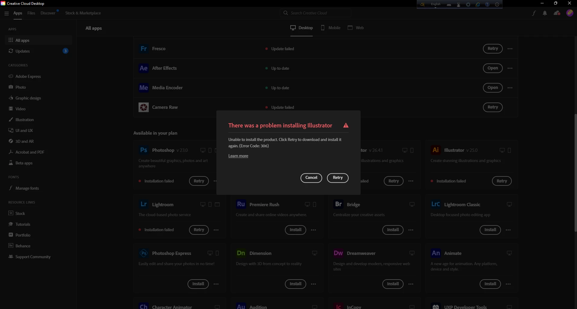This screenshot has height=309, width=577.
Task: Select the Web platform tab
Action: click(x=356, y=28)
